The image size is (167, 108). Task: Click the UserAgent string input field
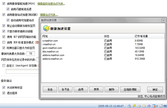coord(23,71)
